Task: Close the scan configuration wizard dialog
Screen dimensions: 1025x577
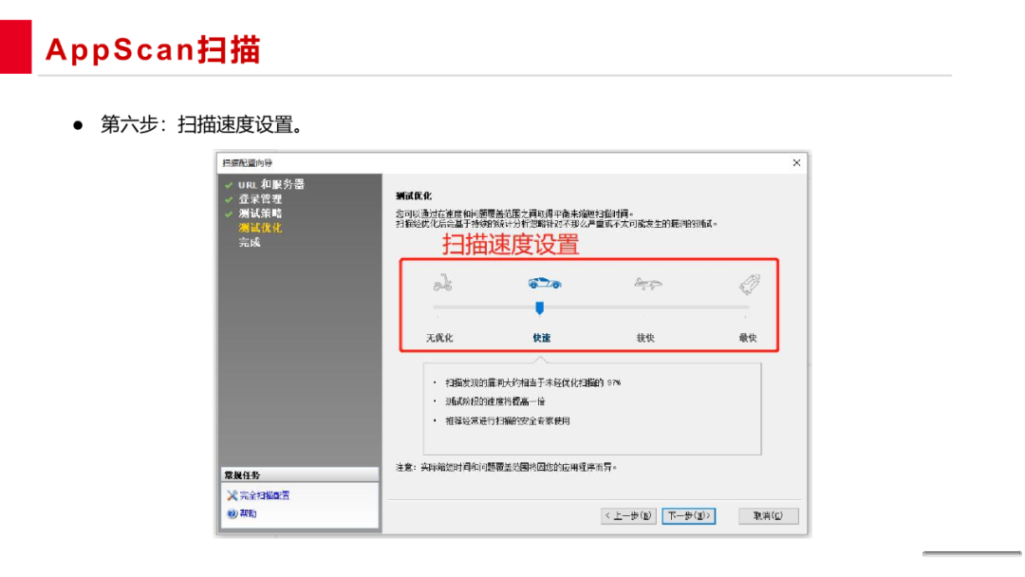Action: [796, 162]
